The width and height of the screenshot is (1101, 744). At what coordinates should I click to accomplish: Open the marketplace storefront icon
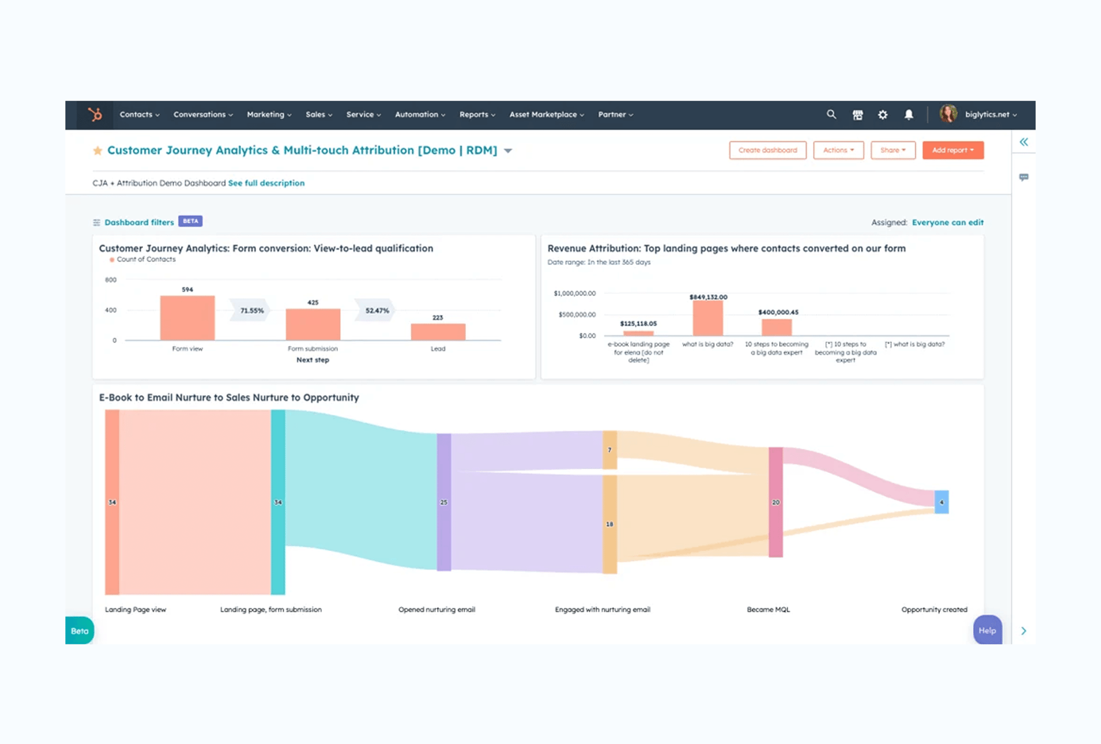click(x=858, y=114)
